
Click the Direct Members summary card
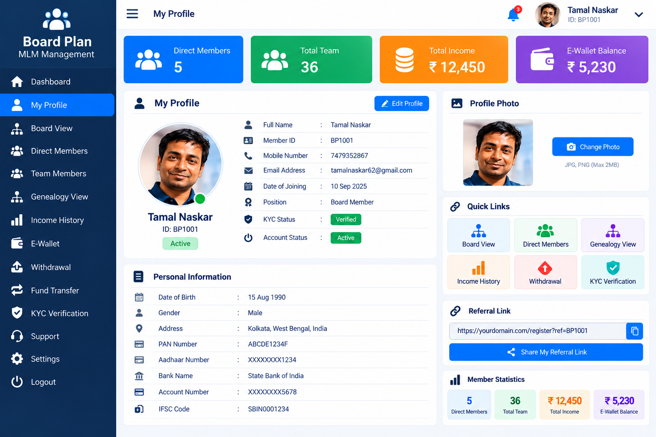184,59
